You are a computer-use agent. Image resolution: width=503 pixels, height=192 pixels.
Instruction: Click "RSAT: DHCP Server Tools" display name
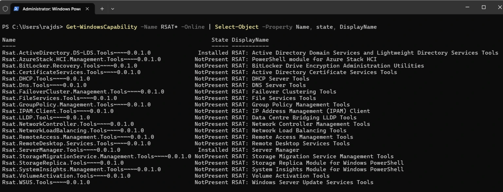[x=270, y=79]
